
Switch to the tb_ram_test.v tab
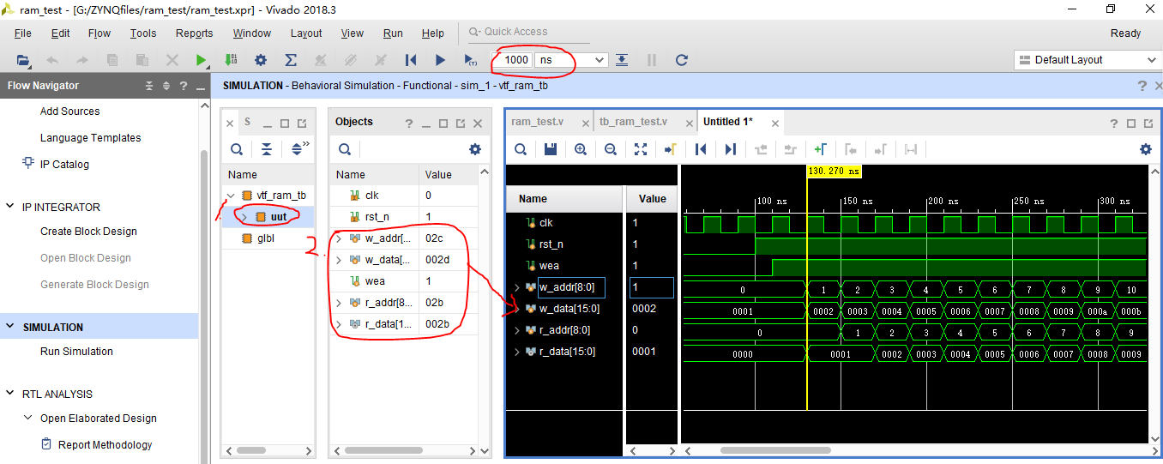[633, 122]
